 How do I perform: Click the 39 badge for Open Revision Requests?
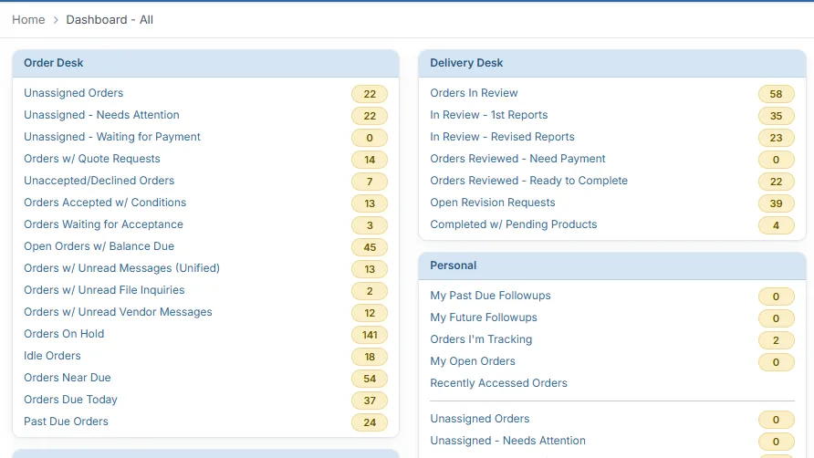pyautogui.click(x=776, y=203)
